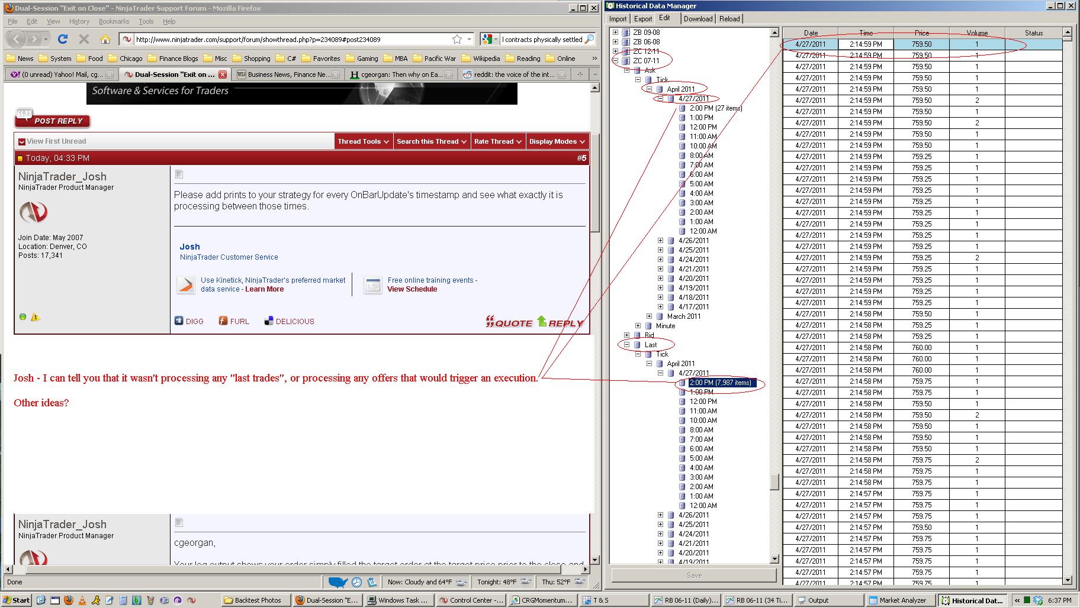The width and height of the screenshot is (1080, 608).
Task: Open the News bookmarks folder
Action: pyautogui.click(x=20, y=59)
